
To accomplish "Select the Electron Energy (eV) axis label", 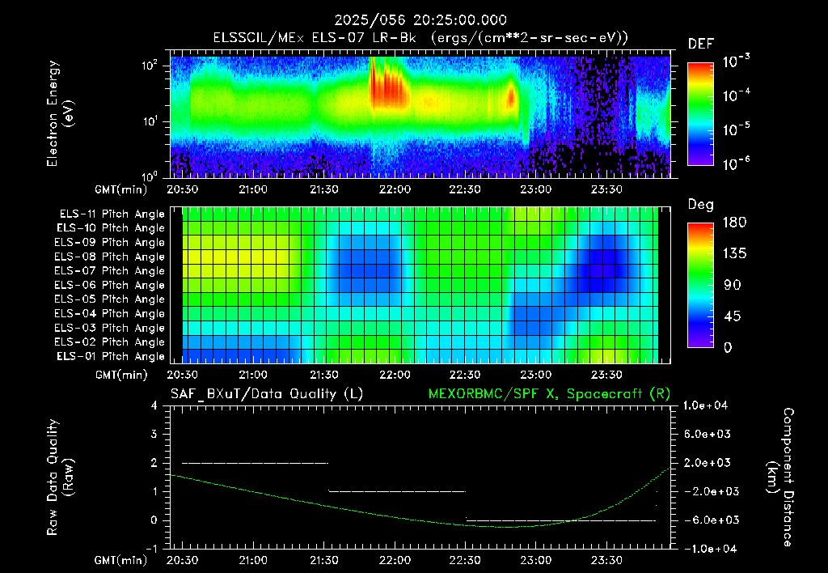I will [60, 113].
